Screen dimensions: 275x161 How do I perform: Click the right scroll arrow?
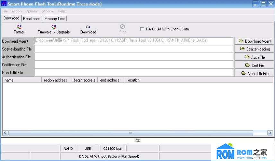[270, 133]
